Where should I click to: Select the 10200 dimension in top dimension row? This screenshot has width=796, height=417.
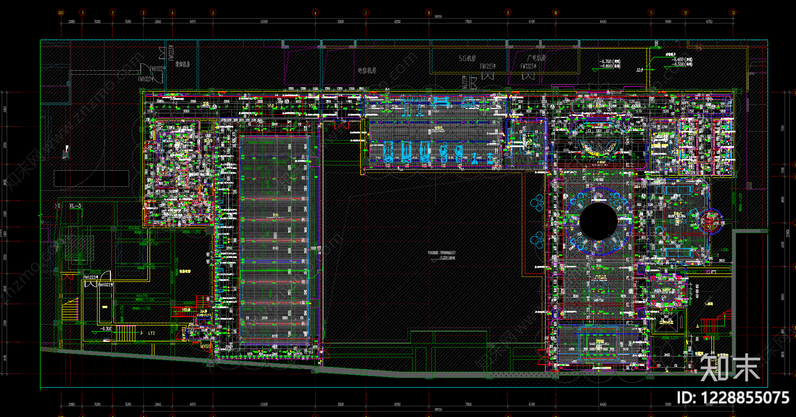coord(264,22)
